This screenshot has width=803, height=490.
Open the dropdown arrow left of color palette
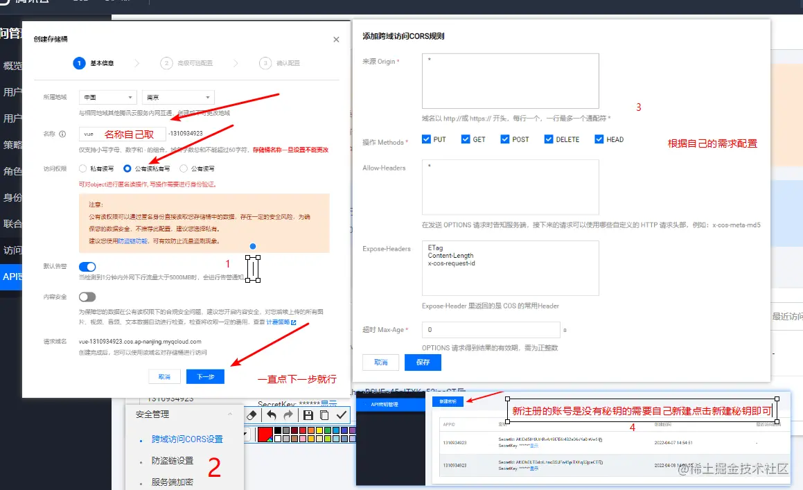pos(245,434)
